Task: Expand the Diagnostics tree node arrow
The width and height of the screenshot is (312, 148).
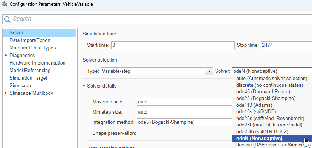Action: tap(6, 55)
